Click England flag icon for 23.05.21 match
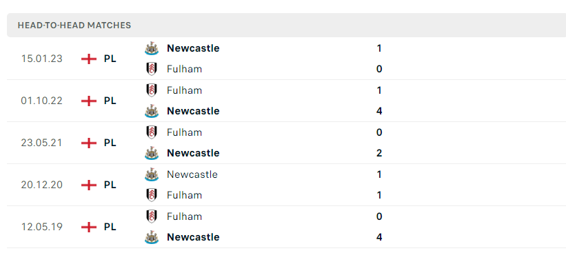The image size is (566, 253). [89, 143]
